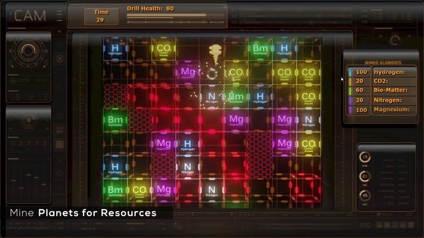Click the round gauge labelled 15
This screenshot has width=424, height=238.
[x=365, y=157]
